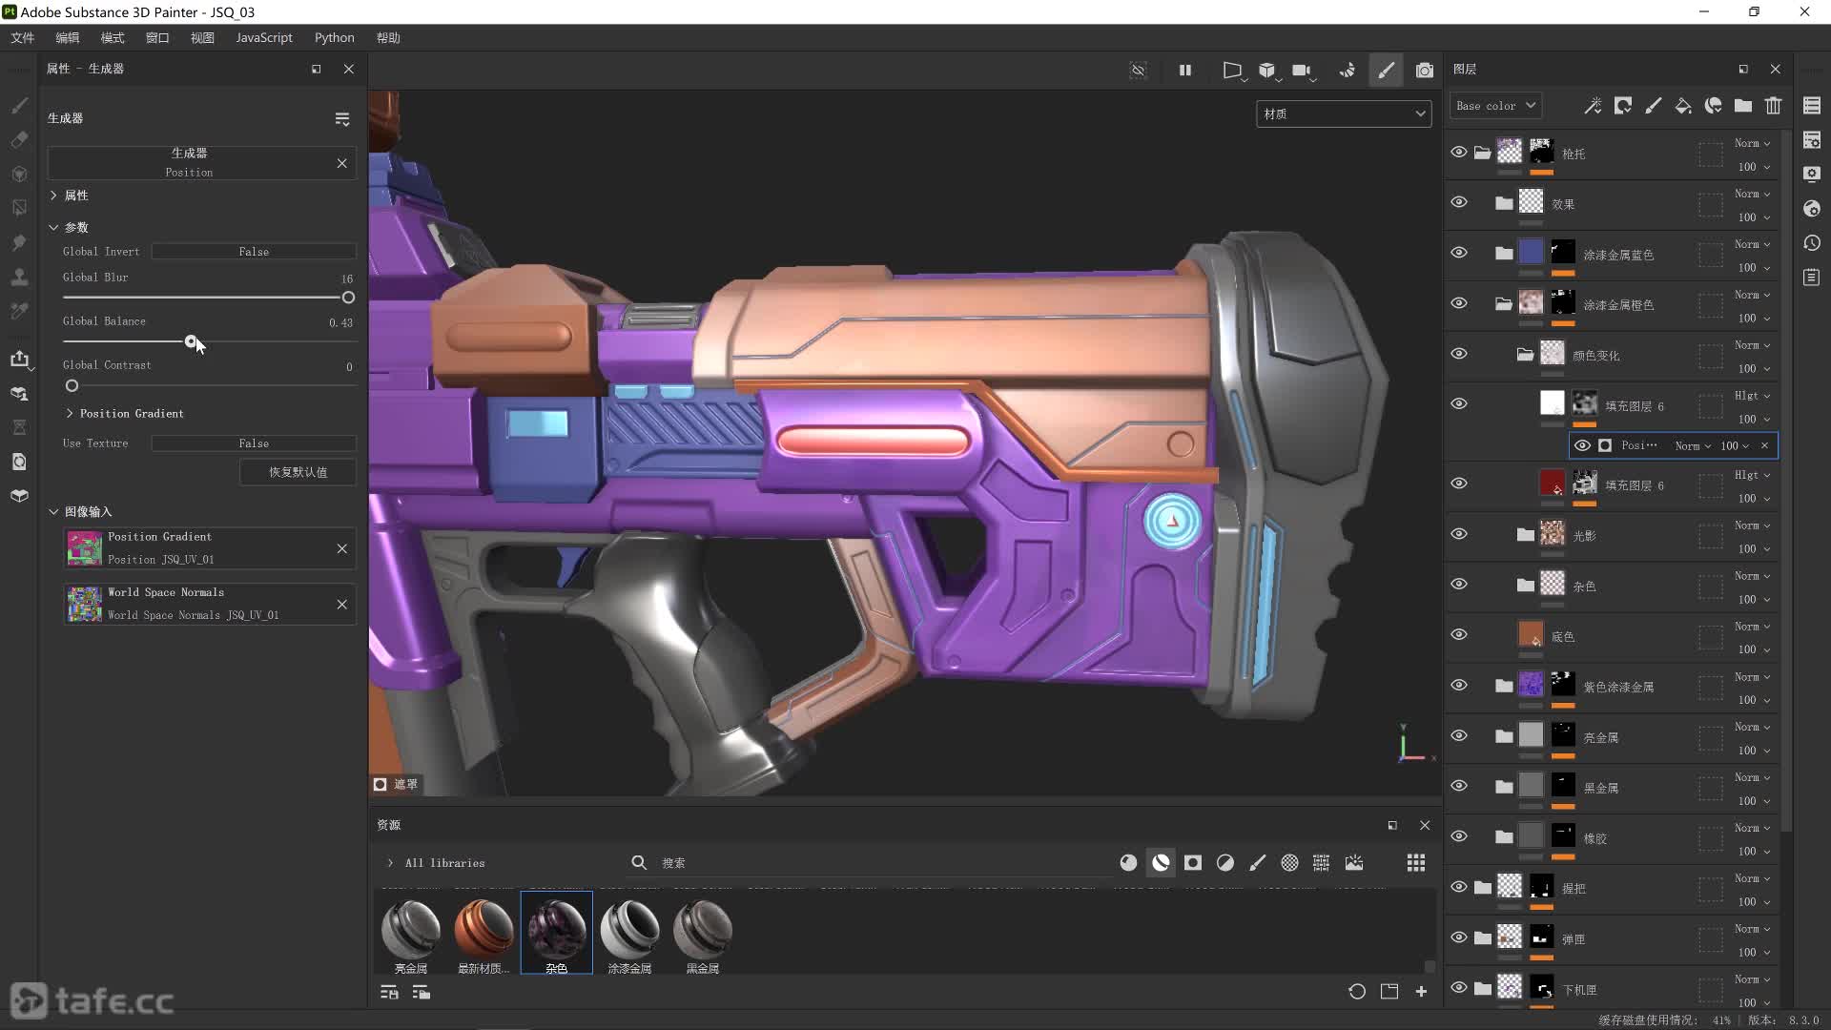Screen dimensions: 1831x1030
Task: Toggle visibility of 涂漆金属橙色 layer
Action: pyautogui.click(x=1459, y=303)
